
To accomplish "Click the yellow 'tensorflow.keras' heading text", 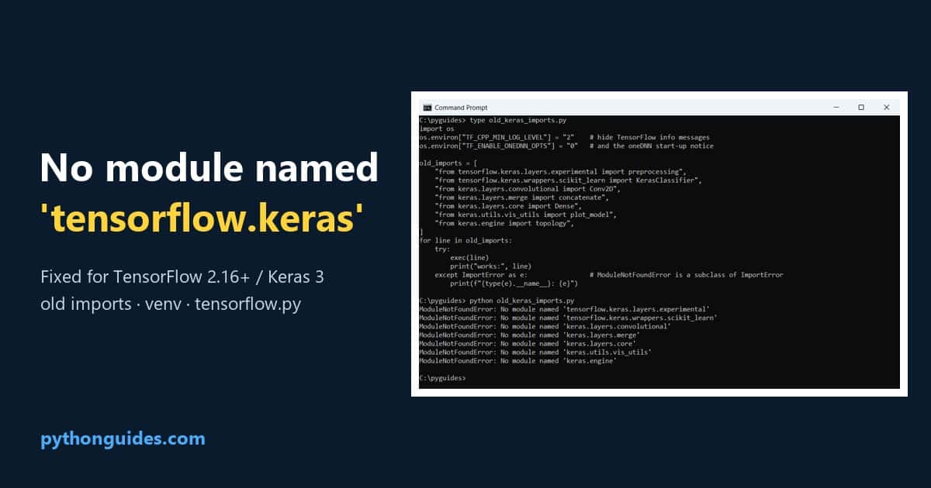I will tap(202, 219).
